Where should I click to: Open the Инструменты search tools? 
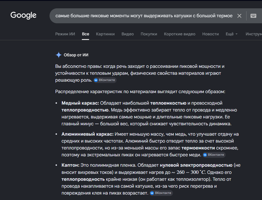[x=254, y=34]
